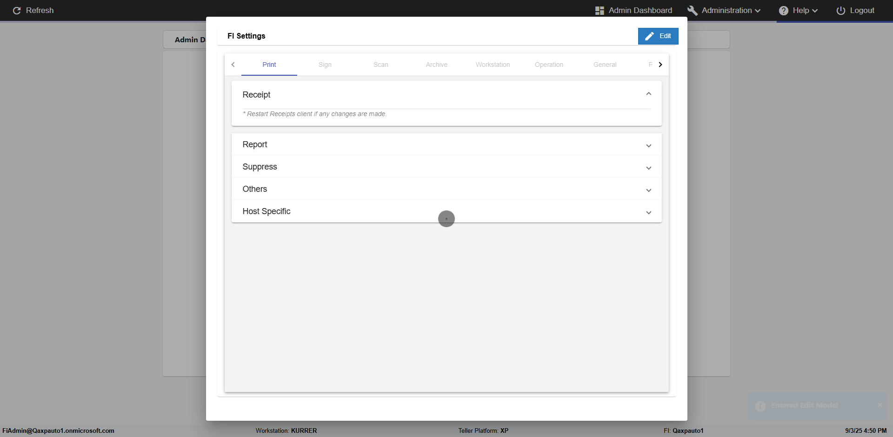Screen dimensions: 893x437
Task: Click the Restart Receipts client note
Action: (314, 114)
